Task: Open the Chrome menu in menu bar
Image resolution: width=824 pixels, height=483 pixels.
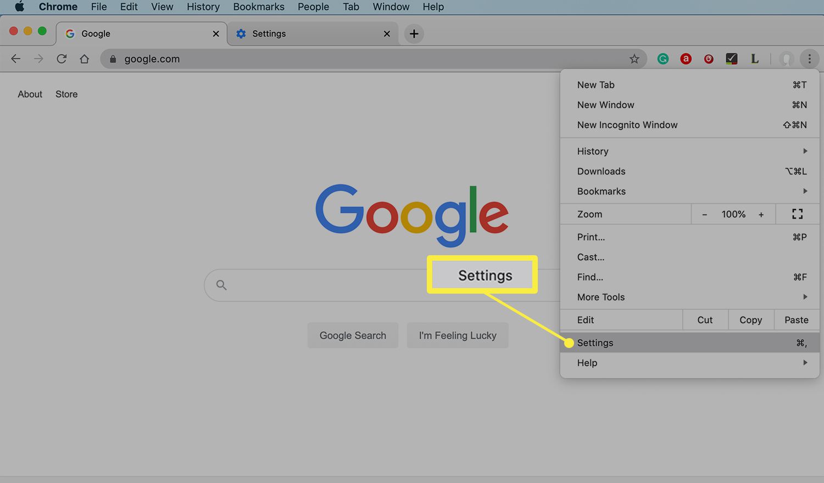Action: [x=58, y=7]
